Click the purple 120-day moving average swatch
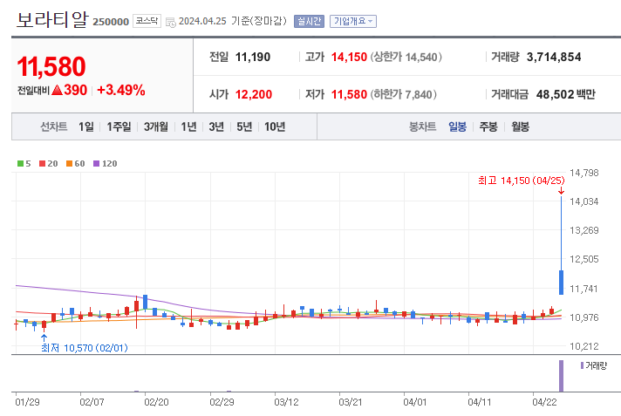This screenshot has height=416, width=621. tap(96, 164)
